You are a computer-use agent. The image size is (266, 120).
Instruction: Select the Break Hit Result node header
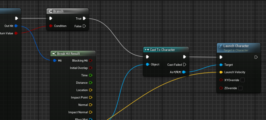coord(73,54)
